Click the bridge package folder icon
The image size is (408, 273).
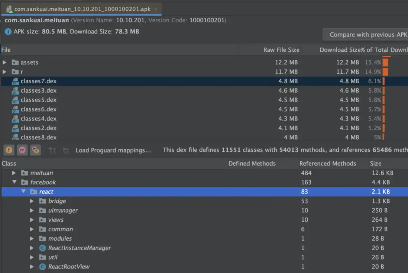pos(42,201)
